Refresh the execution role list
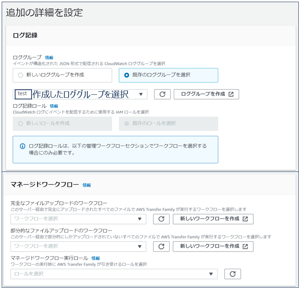Image resolution: width=300 pixels, height=289 pixels. click(x=232, y=274)
